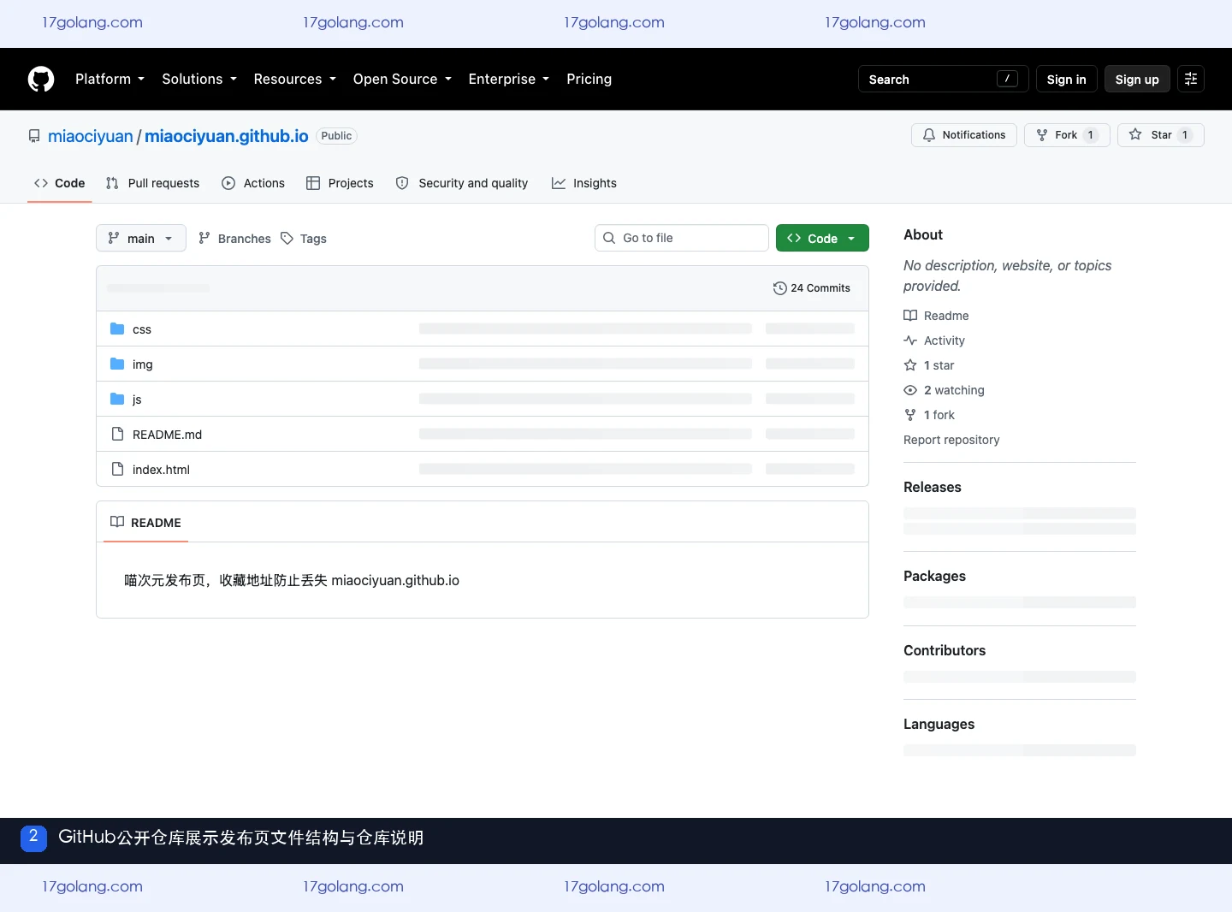Open the appearance settings icon beside Sign up
This screenshot has height=912, width=1232.
pos(1191,79)
